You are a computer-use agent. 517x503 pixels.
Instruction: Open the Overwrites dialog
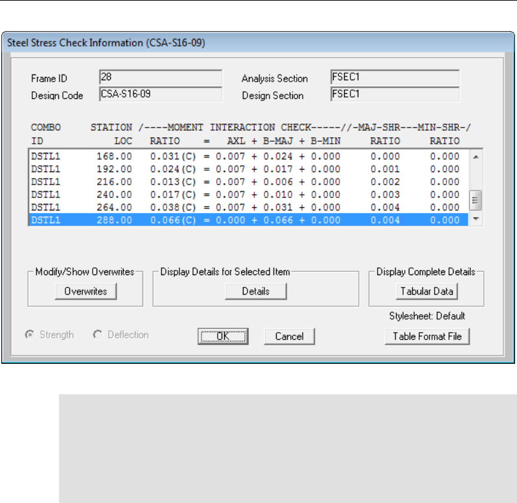(86, 291)
